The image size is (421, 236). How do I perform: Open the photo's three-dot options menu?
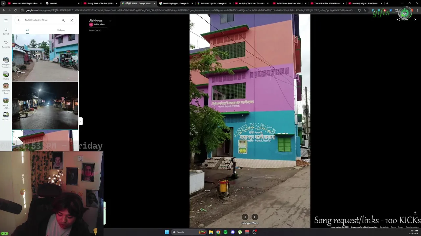(110, 21)
